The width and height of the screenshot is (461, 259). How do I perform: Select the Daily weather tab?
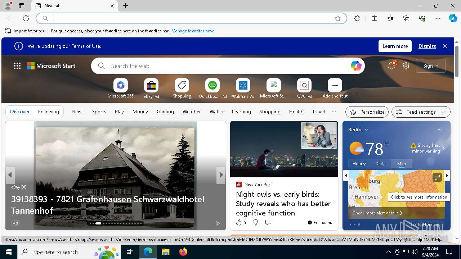(x=380, y=164)
